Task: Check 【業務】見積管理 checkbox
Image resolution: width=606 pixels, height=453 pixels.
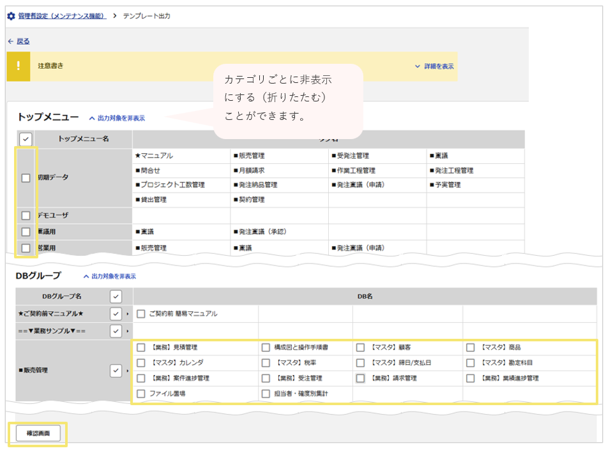Action: [x=141, y=348]
